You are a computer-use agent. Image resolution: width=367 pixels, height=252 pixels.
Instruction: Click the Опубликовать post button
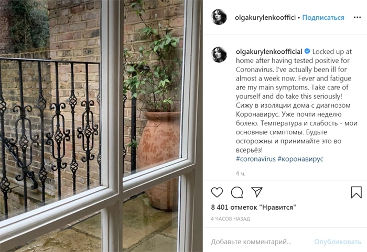(x=338, y=242)
